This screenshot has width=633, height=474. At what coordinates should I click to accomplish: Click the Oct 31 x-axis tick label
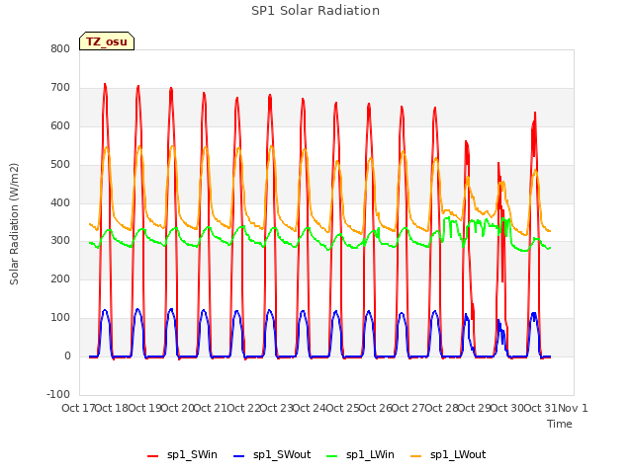tap(541, 408)
